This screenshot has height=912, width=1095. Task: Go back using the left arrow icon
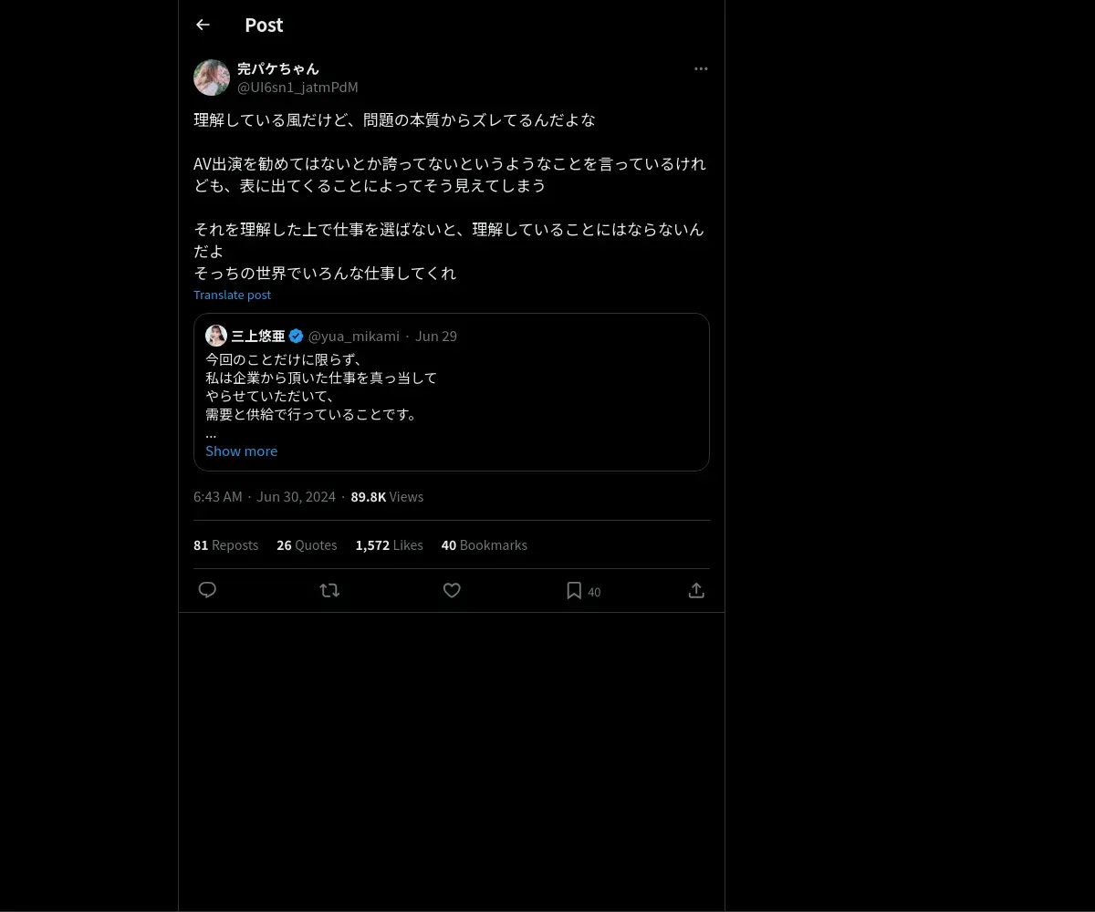point(203,25)
